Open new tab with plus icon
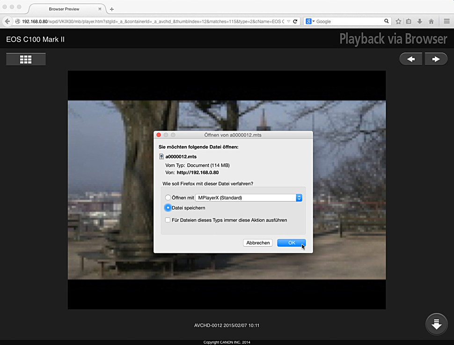The image size is (454, 345). click(112, 9)
